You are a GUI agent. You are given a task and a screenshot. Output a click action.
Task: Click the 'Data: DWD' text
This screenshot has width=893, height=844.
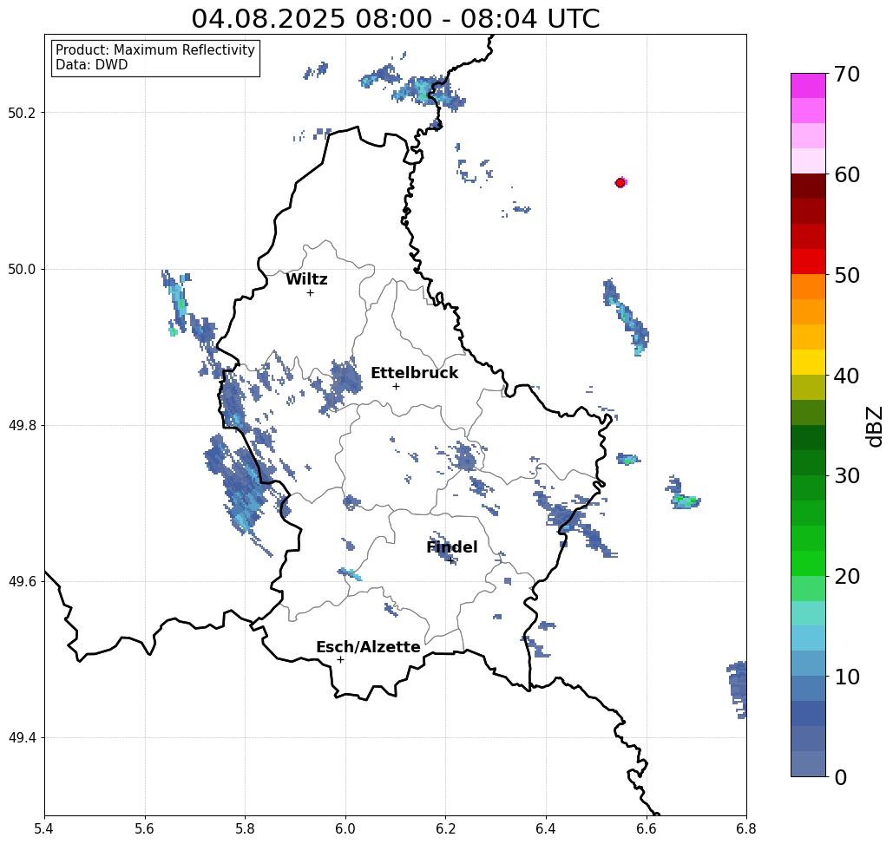(x=92, y=65)
